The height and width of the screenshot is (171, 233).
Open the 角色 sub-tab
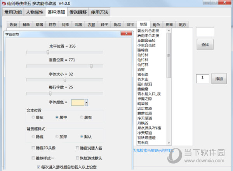(156, 25)
